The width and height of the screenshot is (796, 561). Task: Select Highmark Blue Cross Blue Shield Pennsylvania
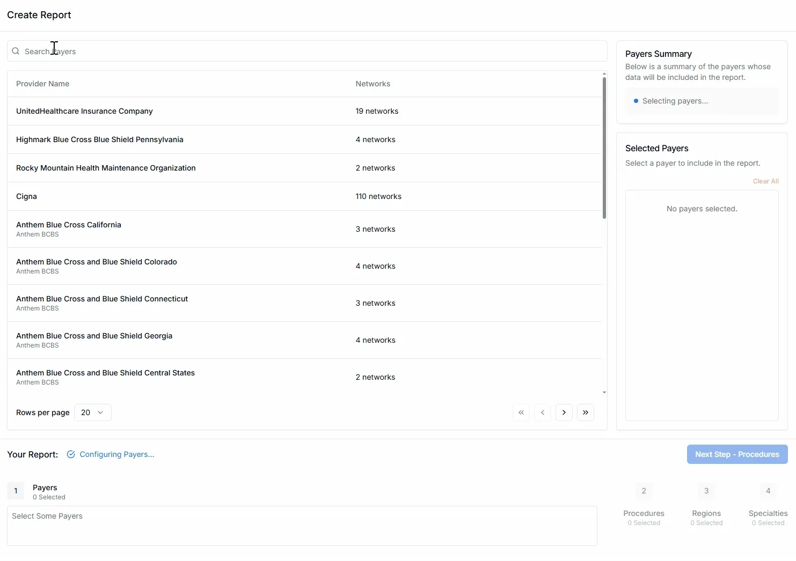(304, 139)
